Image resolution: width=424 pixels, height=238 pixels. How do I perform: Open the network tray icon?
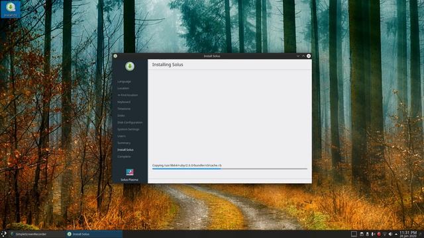click(x=384, y=234)
